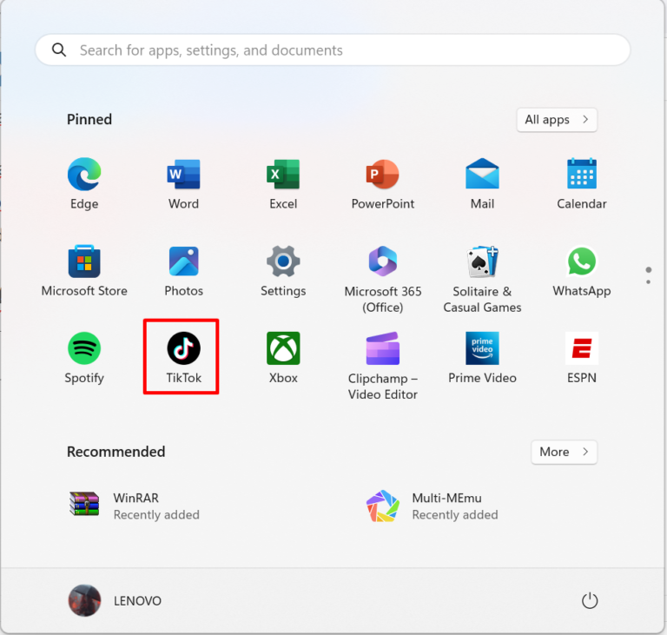Launch Word from pinned apps

click(x=183, y=184)
